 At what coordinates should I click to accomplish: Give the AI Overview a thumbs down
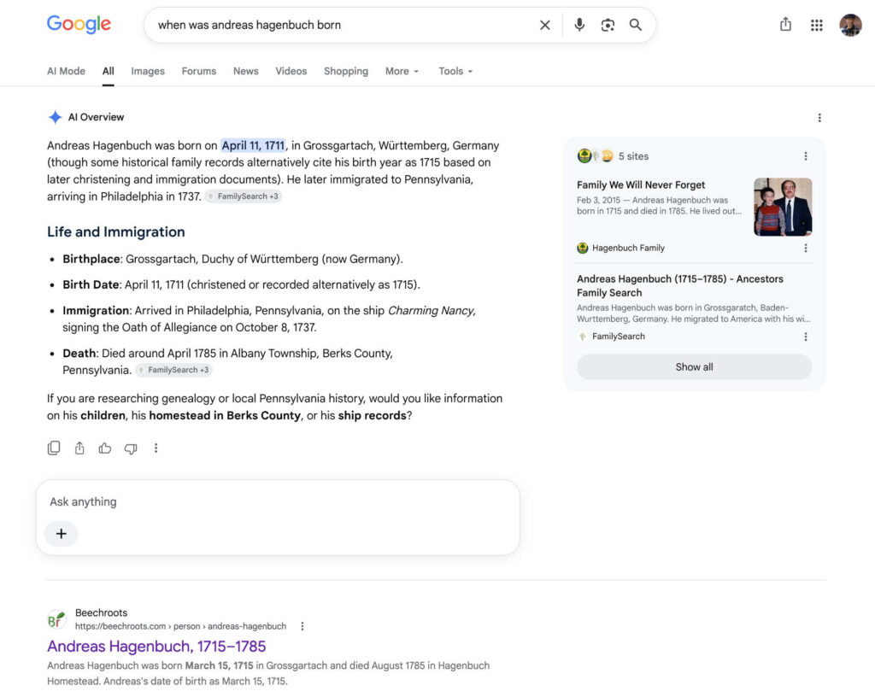tap(131, 448)
